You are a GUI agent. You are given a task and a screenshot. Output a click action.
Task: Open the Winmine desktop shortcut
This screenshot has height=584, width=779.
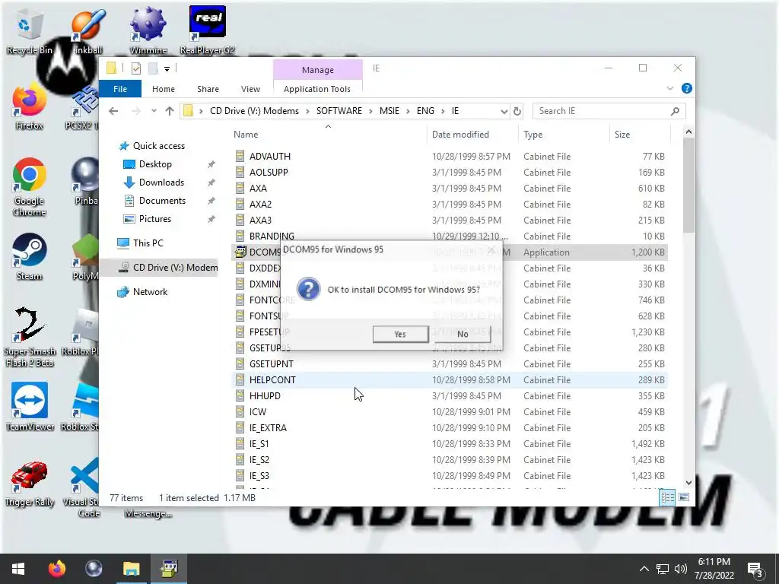tap(148, 30)
